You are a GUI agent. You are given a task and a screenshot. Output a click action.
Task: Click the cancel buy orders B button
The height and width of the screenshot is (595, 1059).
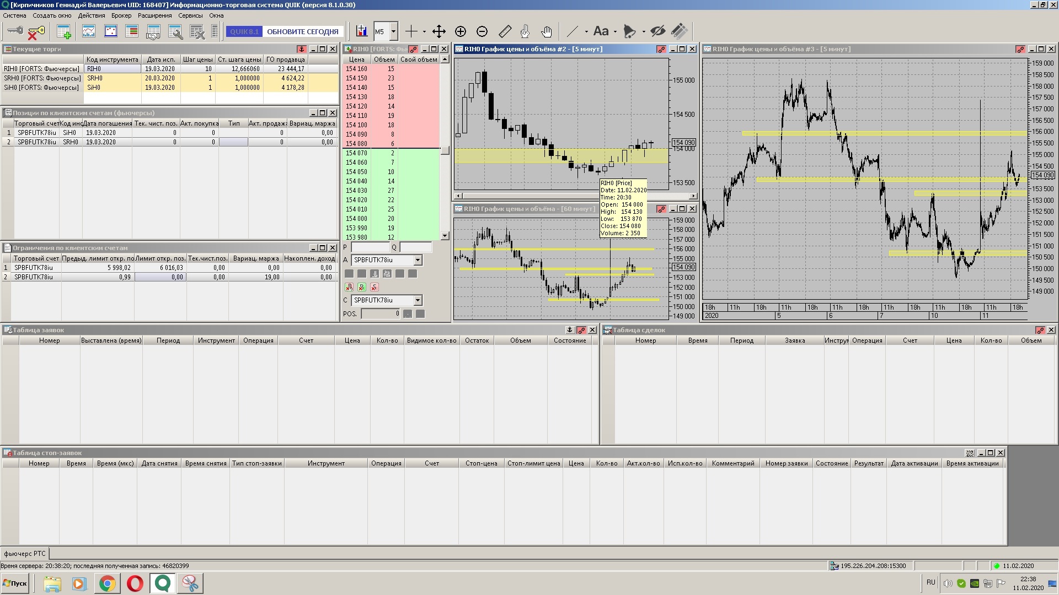(361, 287)
